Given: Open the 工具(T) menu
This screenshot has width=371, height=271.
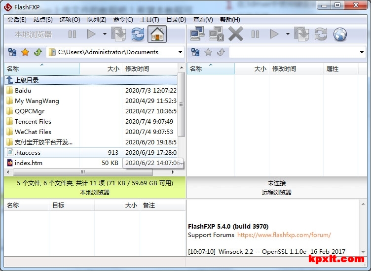Looking at the screenshot, I should [x=149, y=20].
